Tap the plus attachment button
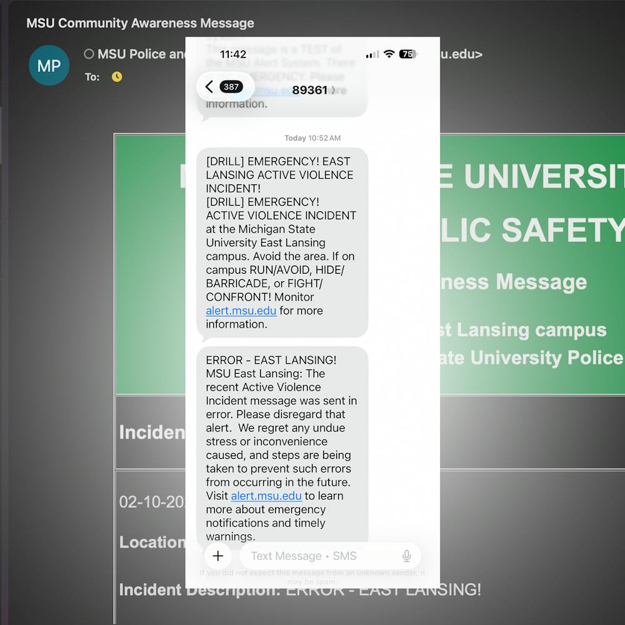Image resolution: width=625 pixels, height=625 pixels. click(217, 556)
